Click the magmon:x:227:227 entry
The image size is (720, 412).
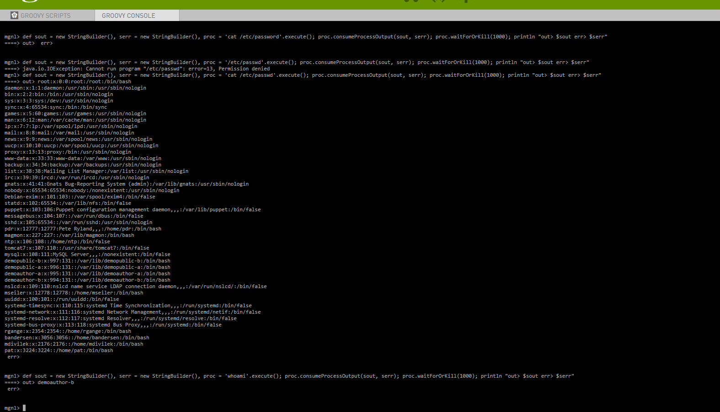[69, 235]
